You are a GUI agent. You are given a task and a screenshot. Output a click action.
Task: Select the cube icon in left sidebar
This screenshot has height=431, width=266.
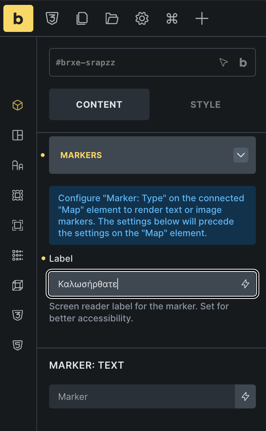click(x=18, y=105)
